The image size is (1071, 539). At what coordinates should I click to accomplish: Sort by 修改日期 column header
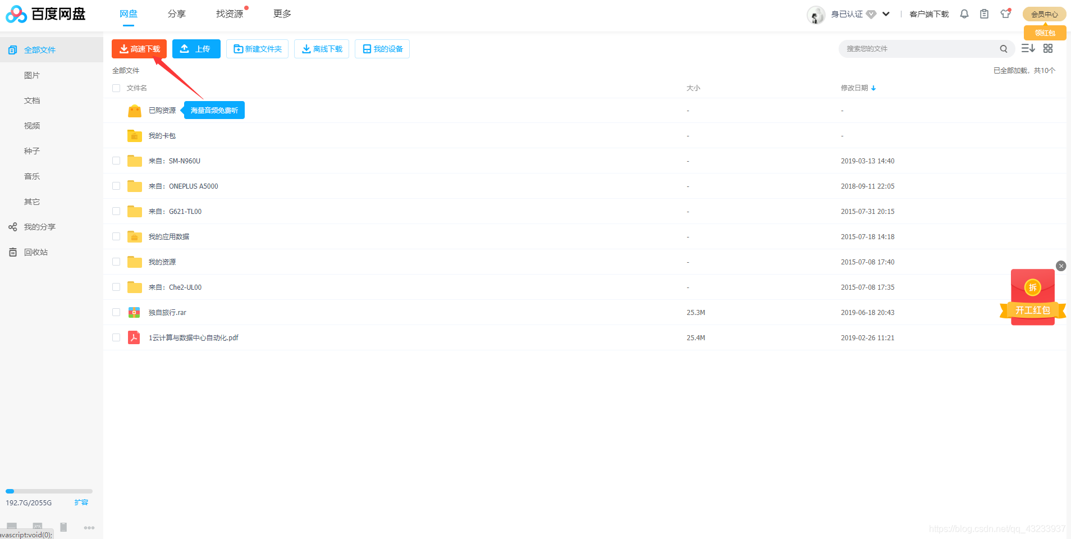click(858, 88)
